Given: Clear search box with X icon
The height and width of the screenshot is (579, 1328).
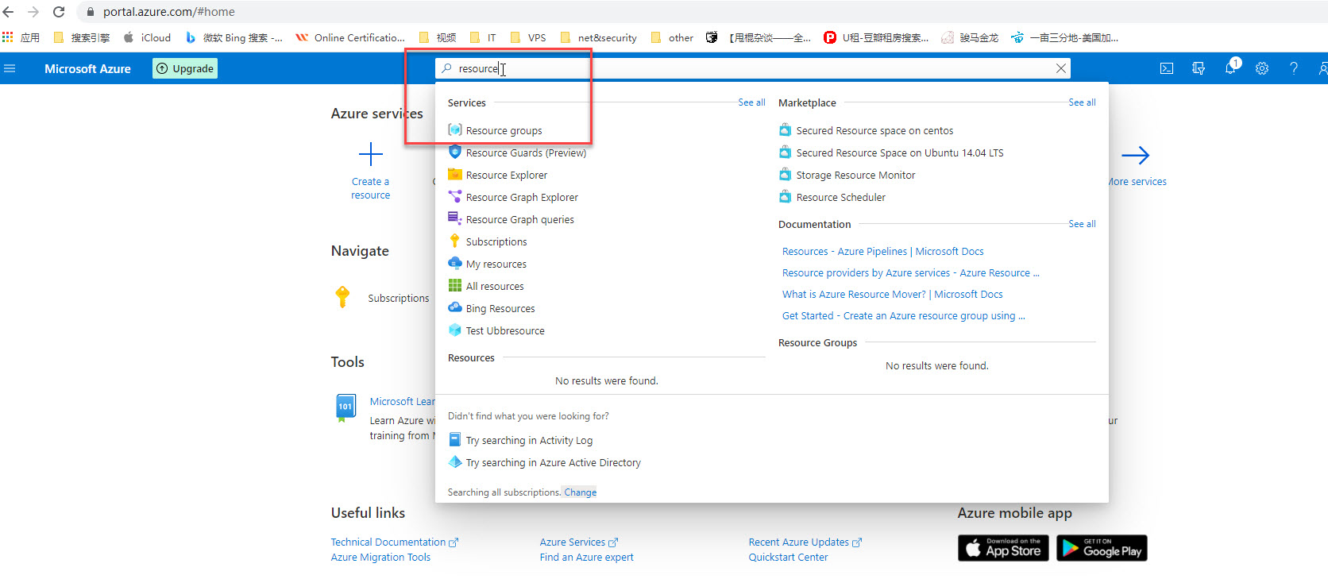Looking at the screenshot, I should click(x=1060, y=69).
